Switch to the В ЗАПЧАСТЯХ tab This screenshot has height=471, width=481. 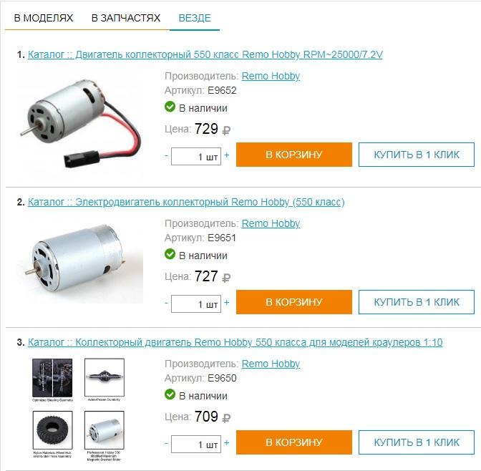[x=126, y=18]
